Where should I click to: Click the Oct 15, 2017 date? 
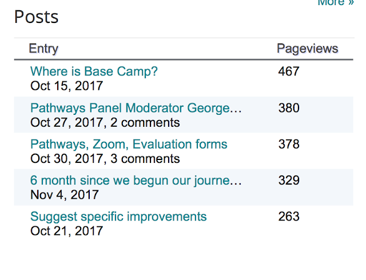[x=66, y=86]
